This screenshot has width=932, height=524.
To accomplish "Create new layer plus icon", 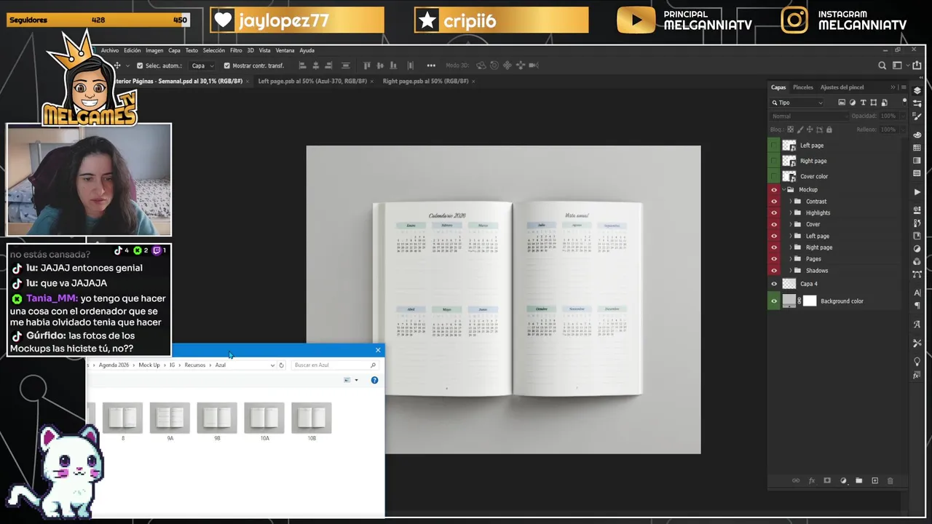I will 874,481.
